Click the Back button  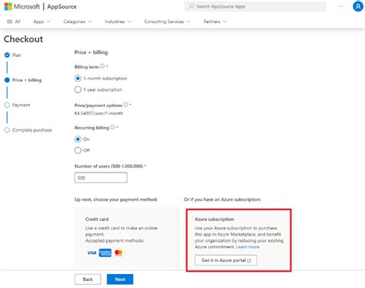pos(88,280)
